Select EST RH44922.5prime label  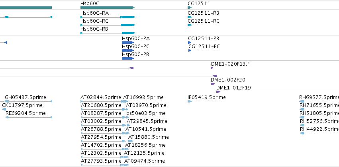(x=319, y=130)
